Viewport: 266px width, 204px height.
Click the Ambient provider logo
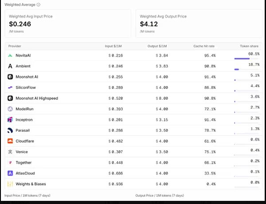click(x=10, y=66)
